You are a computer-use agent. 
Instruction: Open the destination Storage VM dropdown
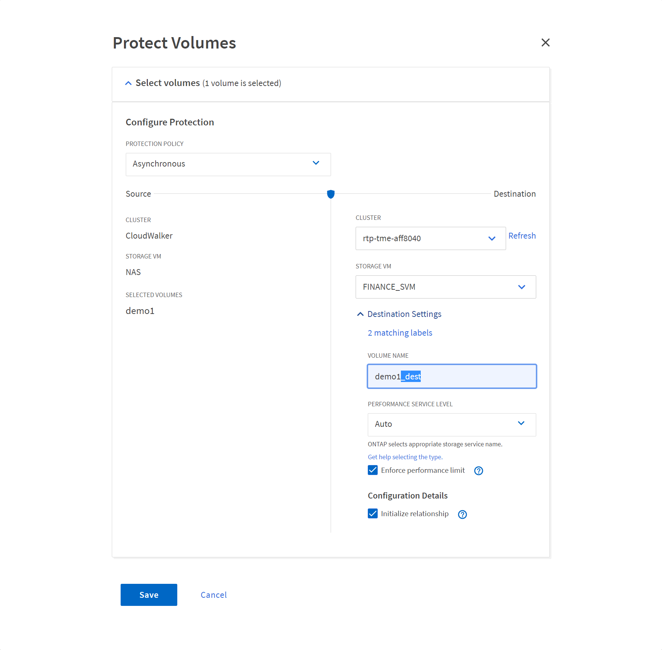pos(445,287)
